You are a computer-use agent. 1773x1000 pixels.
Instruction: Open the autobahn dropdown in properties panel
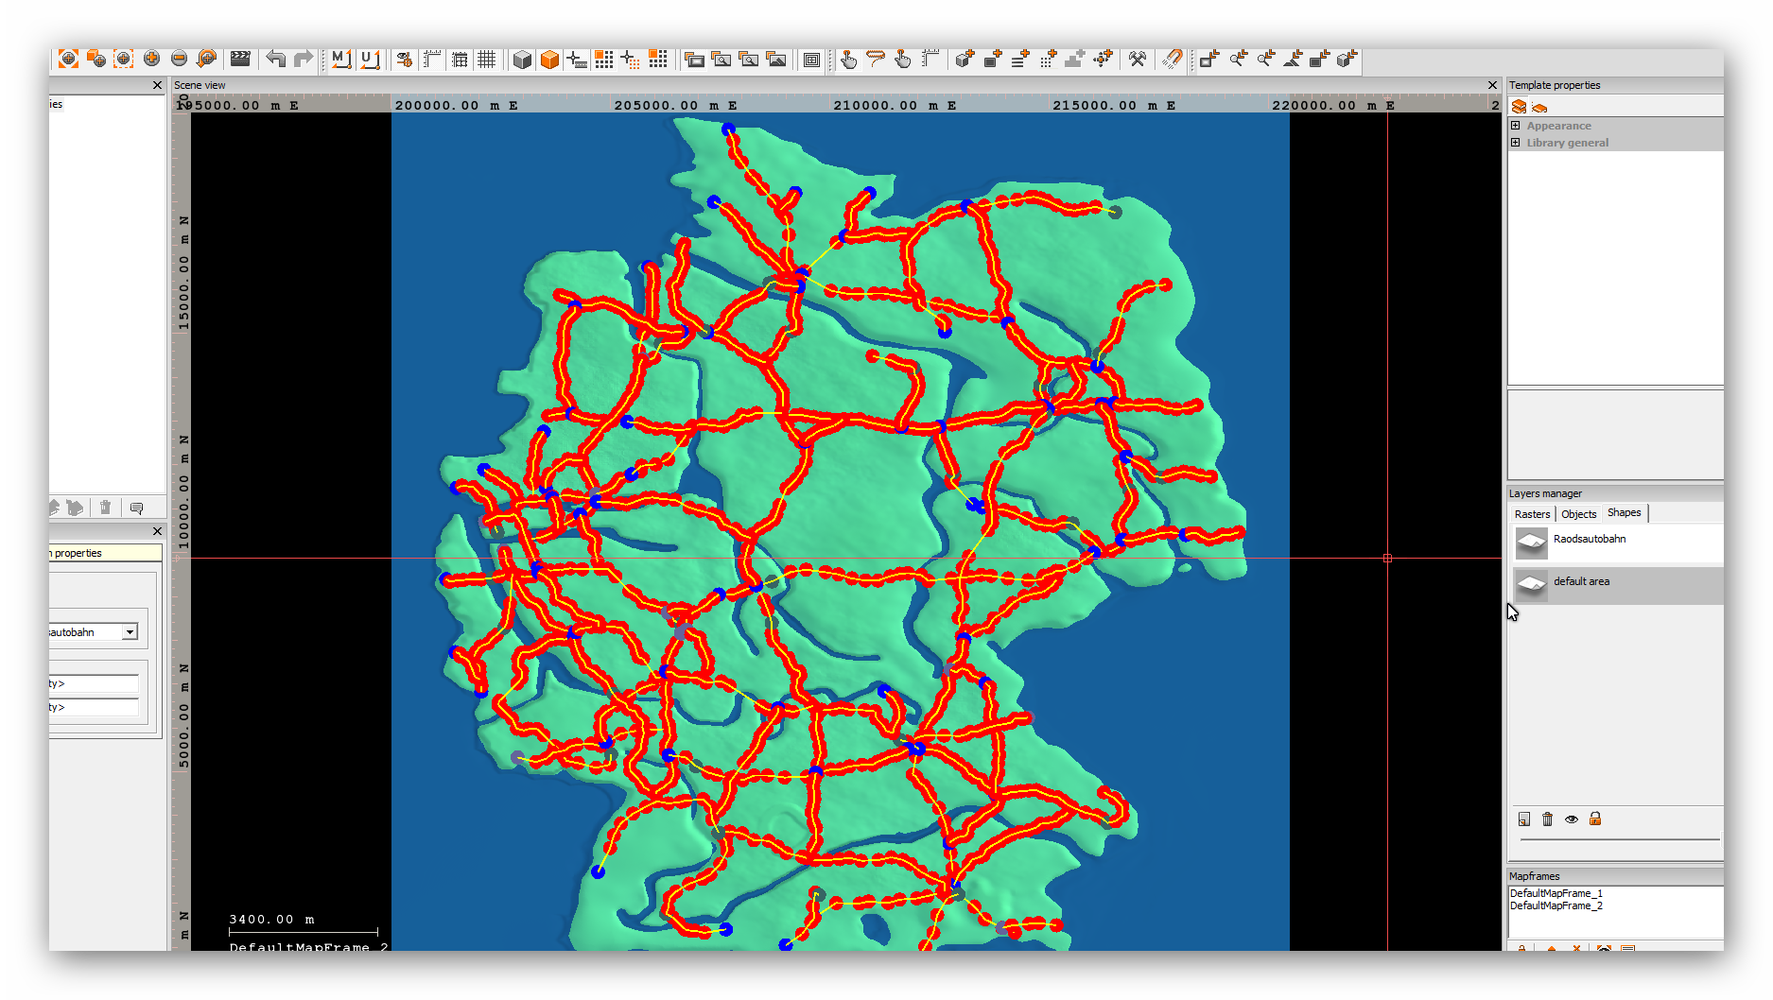(130, 632)
